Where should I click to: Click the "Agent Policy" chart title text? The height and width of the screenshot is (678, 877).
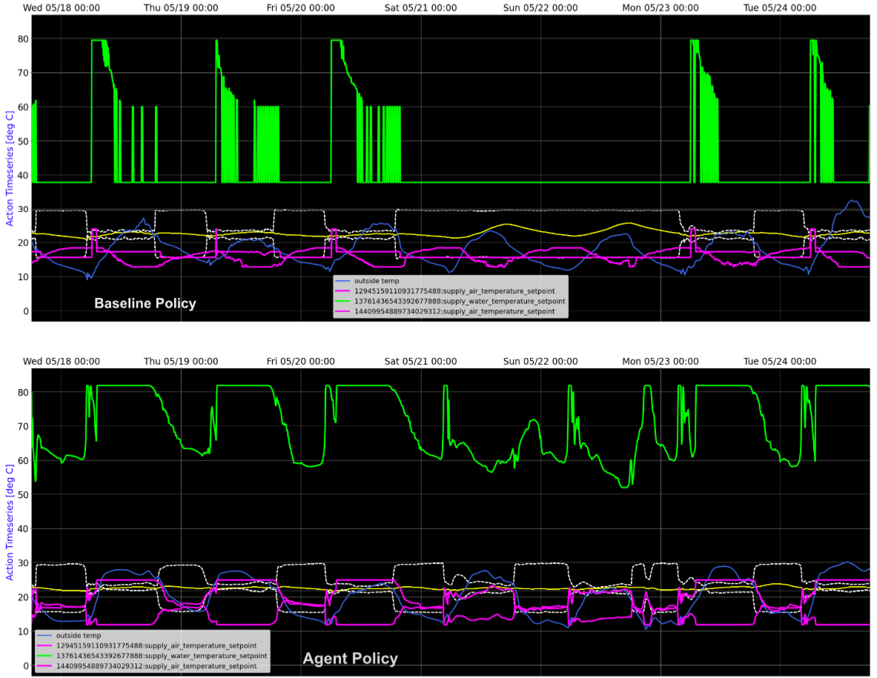350,658
